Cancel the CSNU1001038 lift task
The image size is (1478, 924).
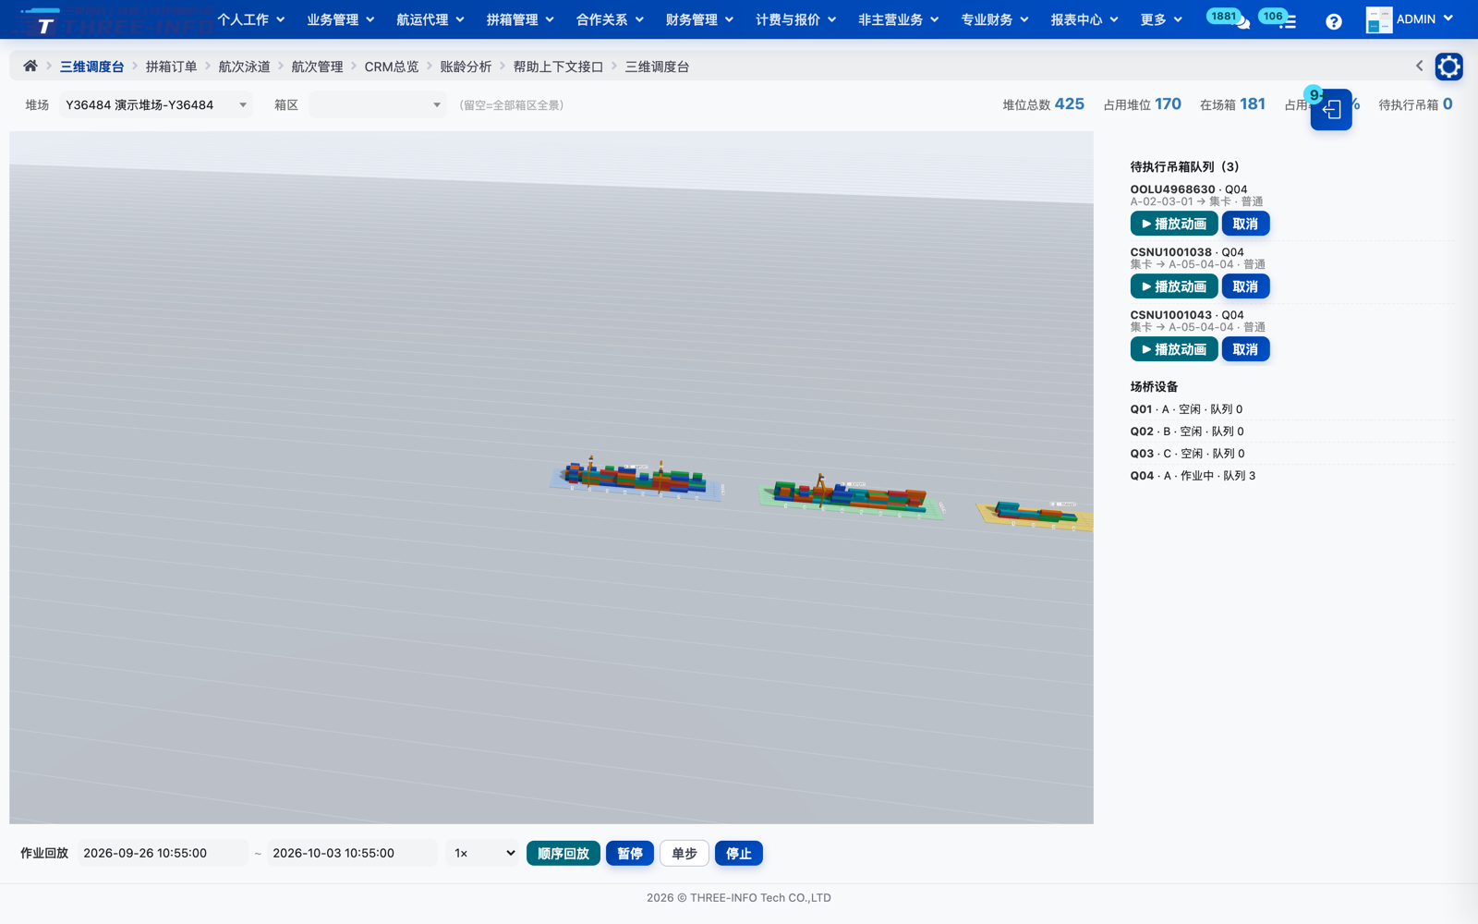(x=1245, y=286)
